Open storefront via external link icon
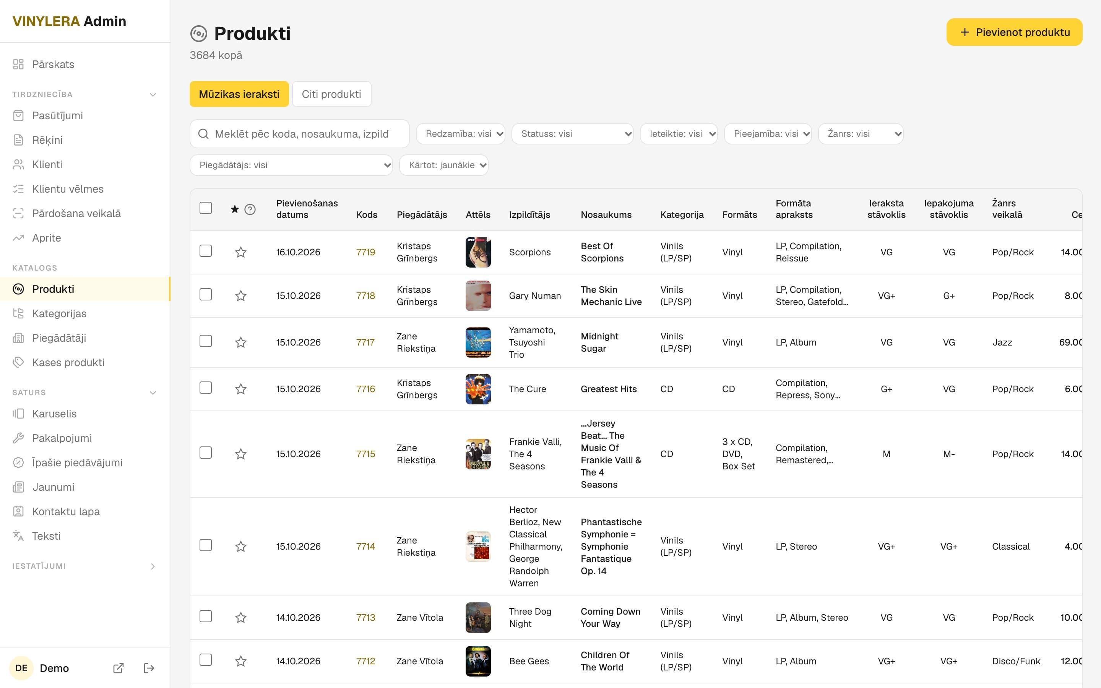 [118, 668]
